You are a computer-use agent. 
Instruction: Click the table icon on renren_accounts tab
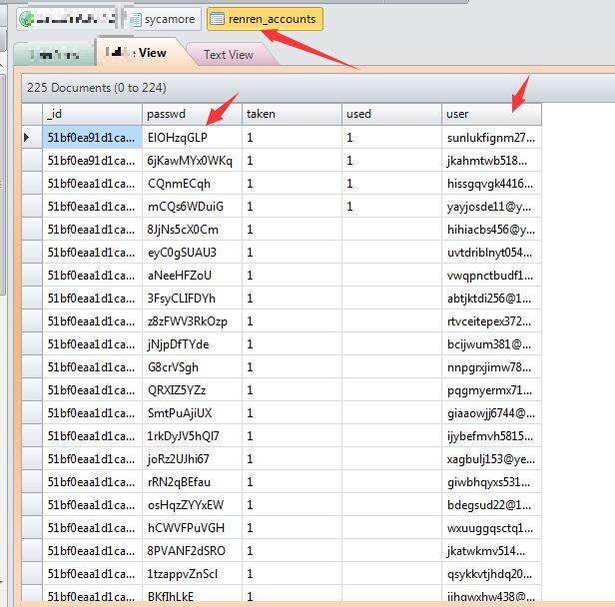(217, 19)
